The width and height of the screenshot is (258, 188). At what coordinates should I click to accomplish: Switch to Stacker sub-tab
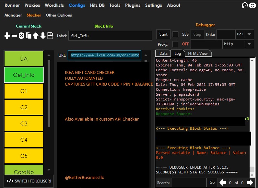(34, 15)
